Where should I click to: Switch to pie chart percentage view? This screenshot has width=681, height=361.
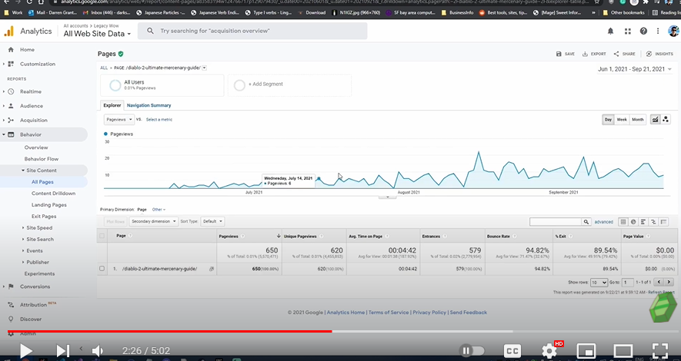pos(633,222)
